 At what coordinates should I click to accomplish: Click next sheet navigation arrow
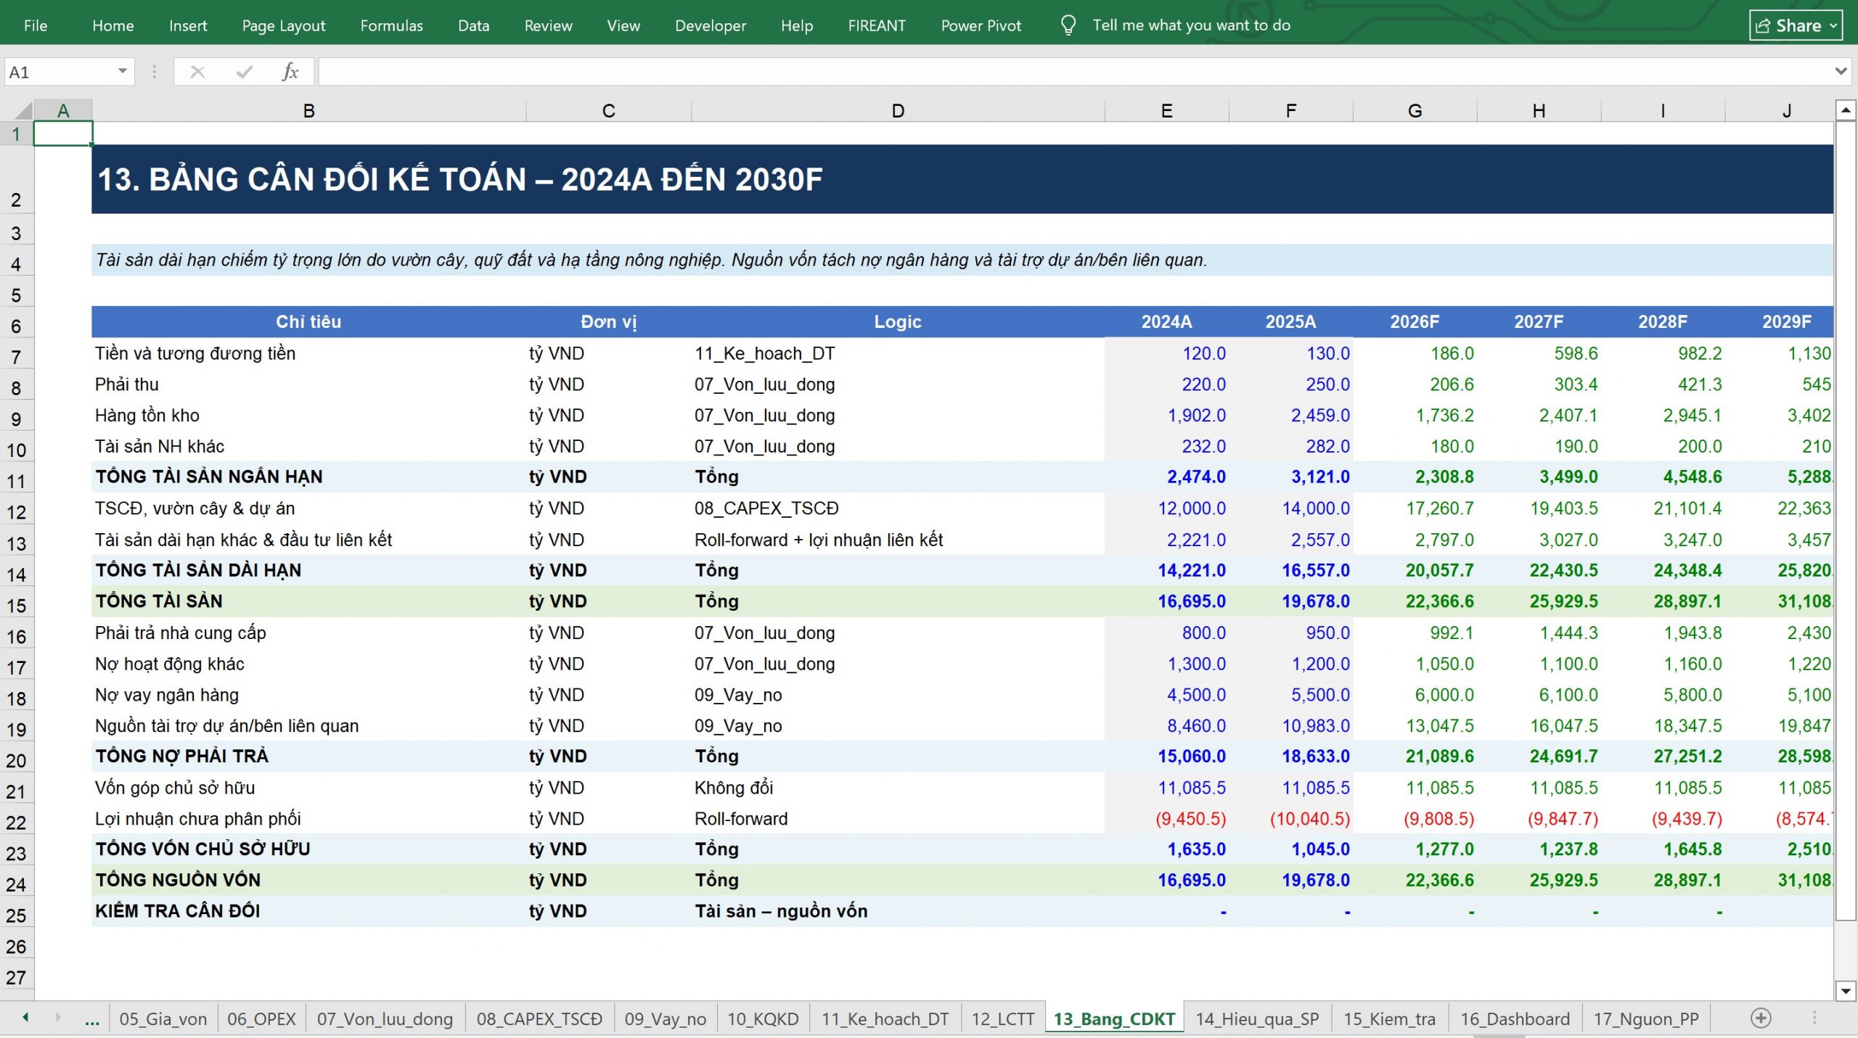[x=58, y=1018]
